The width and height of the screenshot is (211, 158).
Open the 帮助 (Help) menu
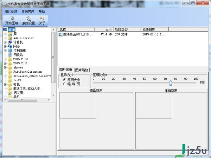click(x=42, y=11)
